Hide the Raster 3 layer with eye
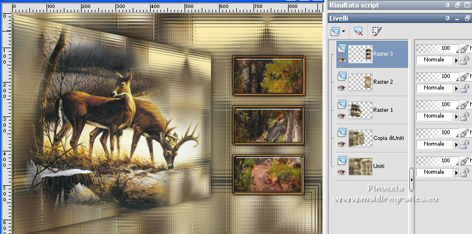Viewport: 472px width, 234px height. [x=341, y=60]
